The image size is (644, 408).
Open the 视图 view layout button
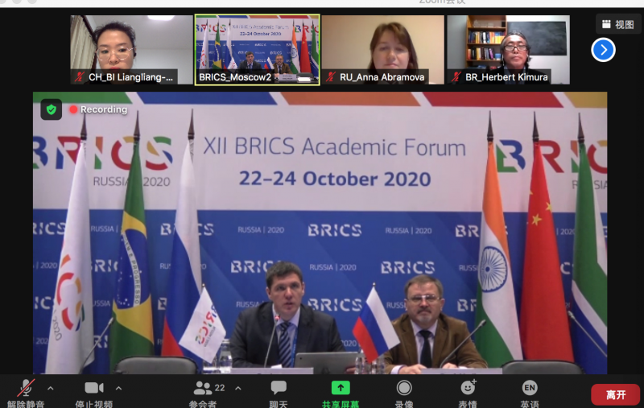click(617, 25)
